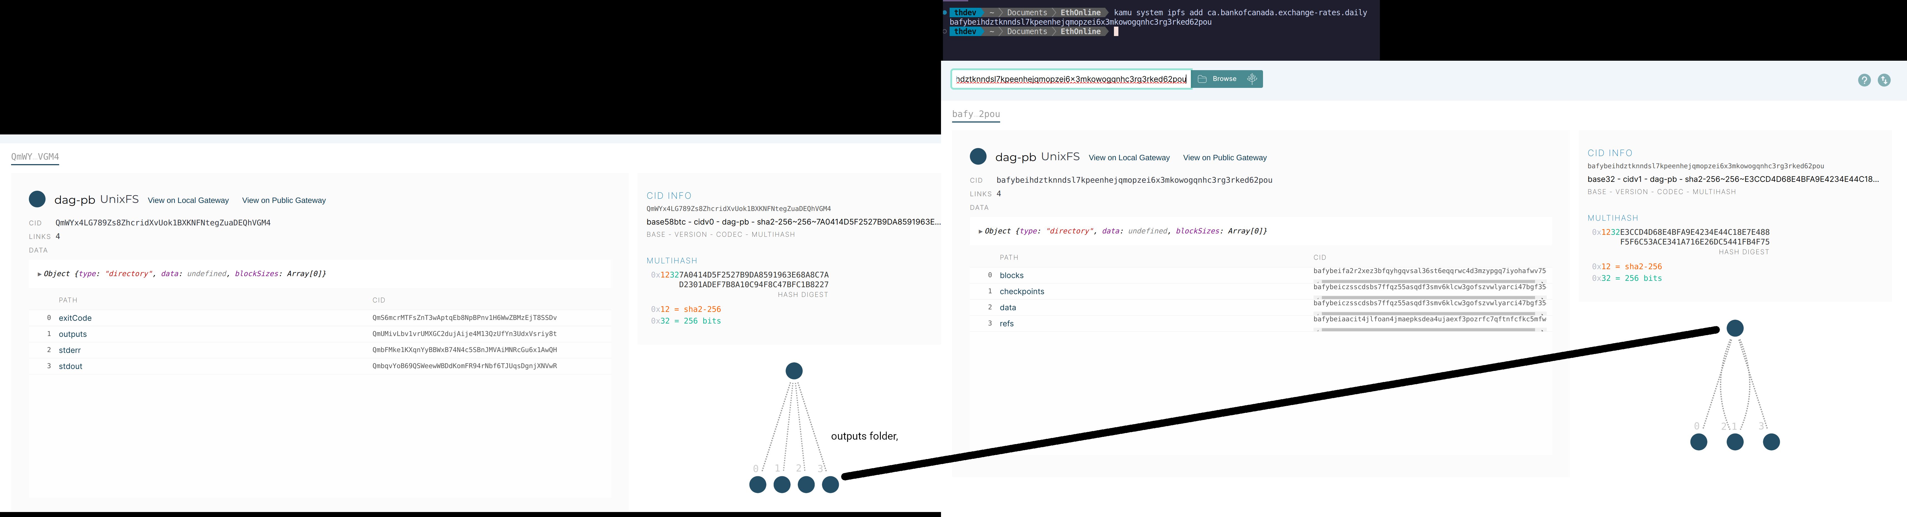Open View on Local Gateway in the bafy panel
Viewport: 1907px width, 517px height.
tap(1129, 157)
